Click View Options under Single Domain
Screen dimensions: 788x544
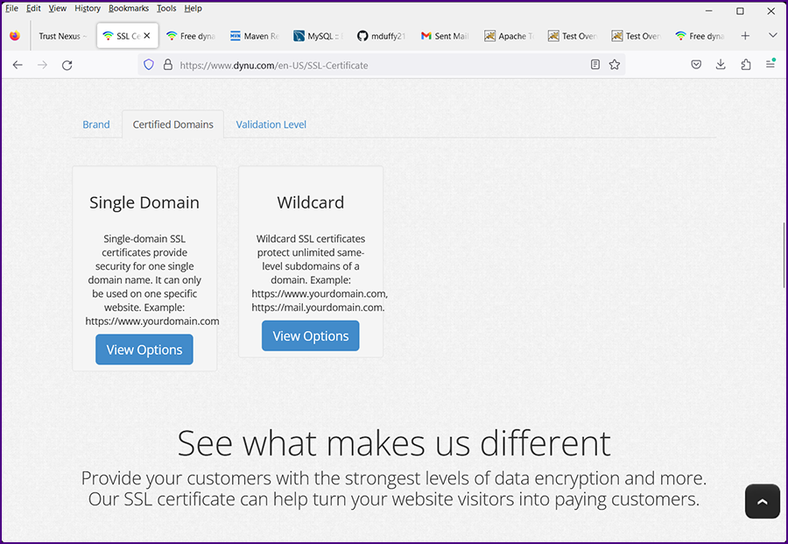coord(144,350)
